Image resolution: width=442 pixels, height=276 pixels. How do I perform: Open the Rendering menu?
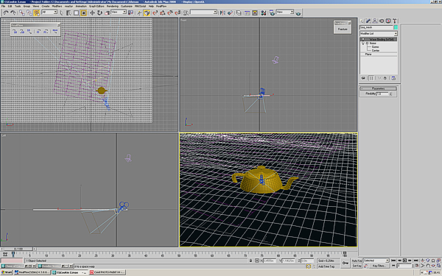pos(113,6)
